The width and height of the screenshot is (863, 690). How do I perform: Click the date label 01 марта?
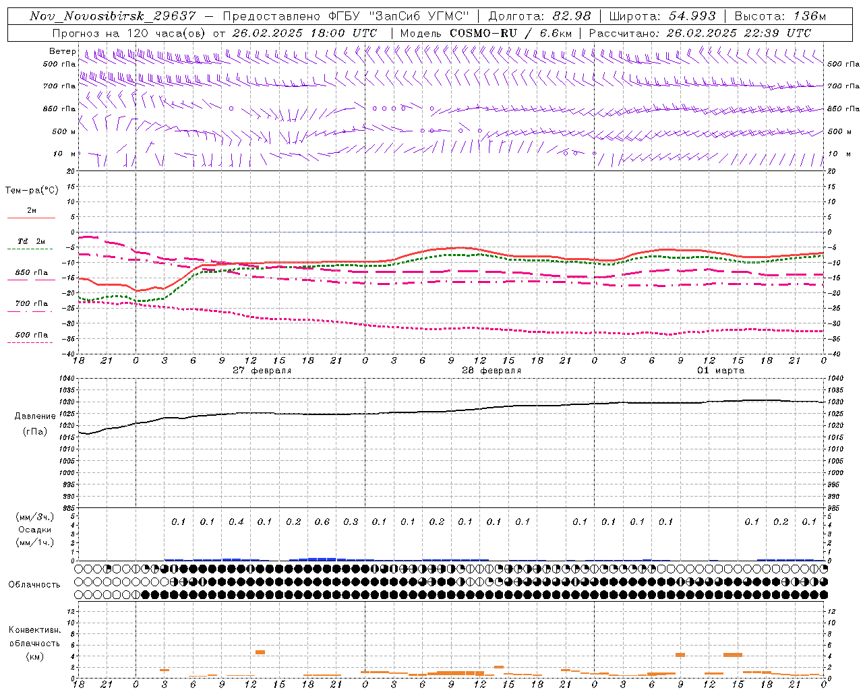point(721,371)
